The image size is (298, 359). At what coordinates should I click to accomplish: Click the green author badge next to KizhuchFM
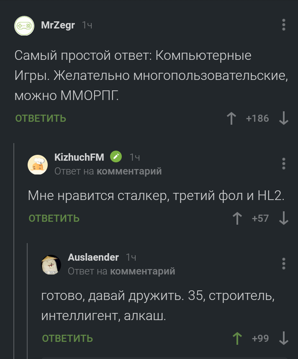tap(116, 157)
